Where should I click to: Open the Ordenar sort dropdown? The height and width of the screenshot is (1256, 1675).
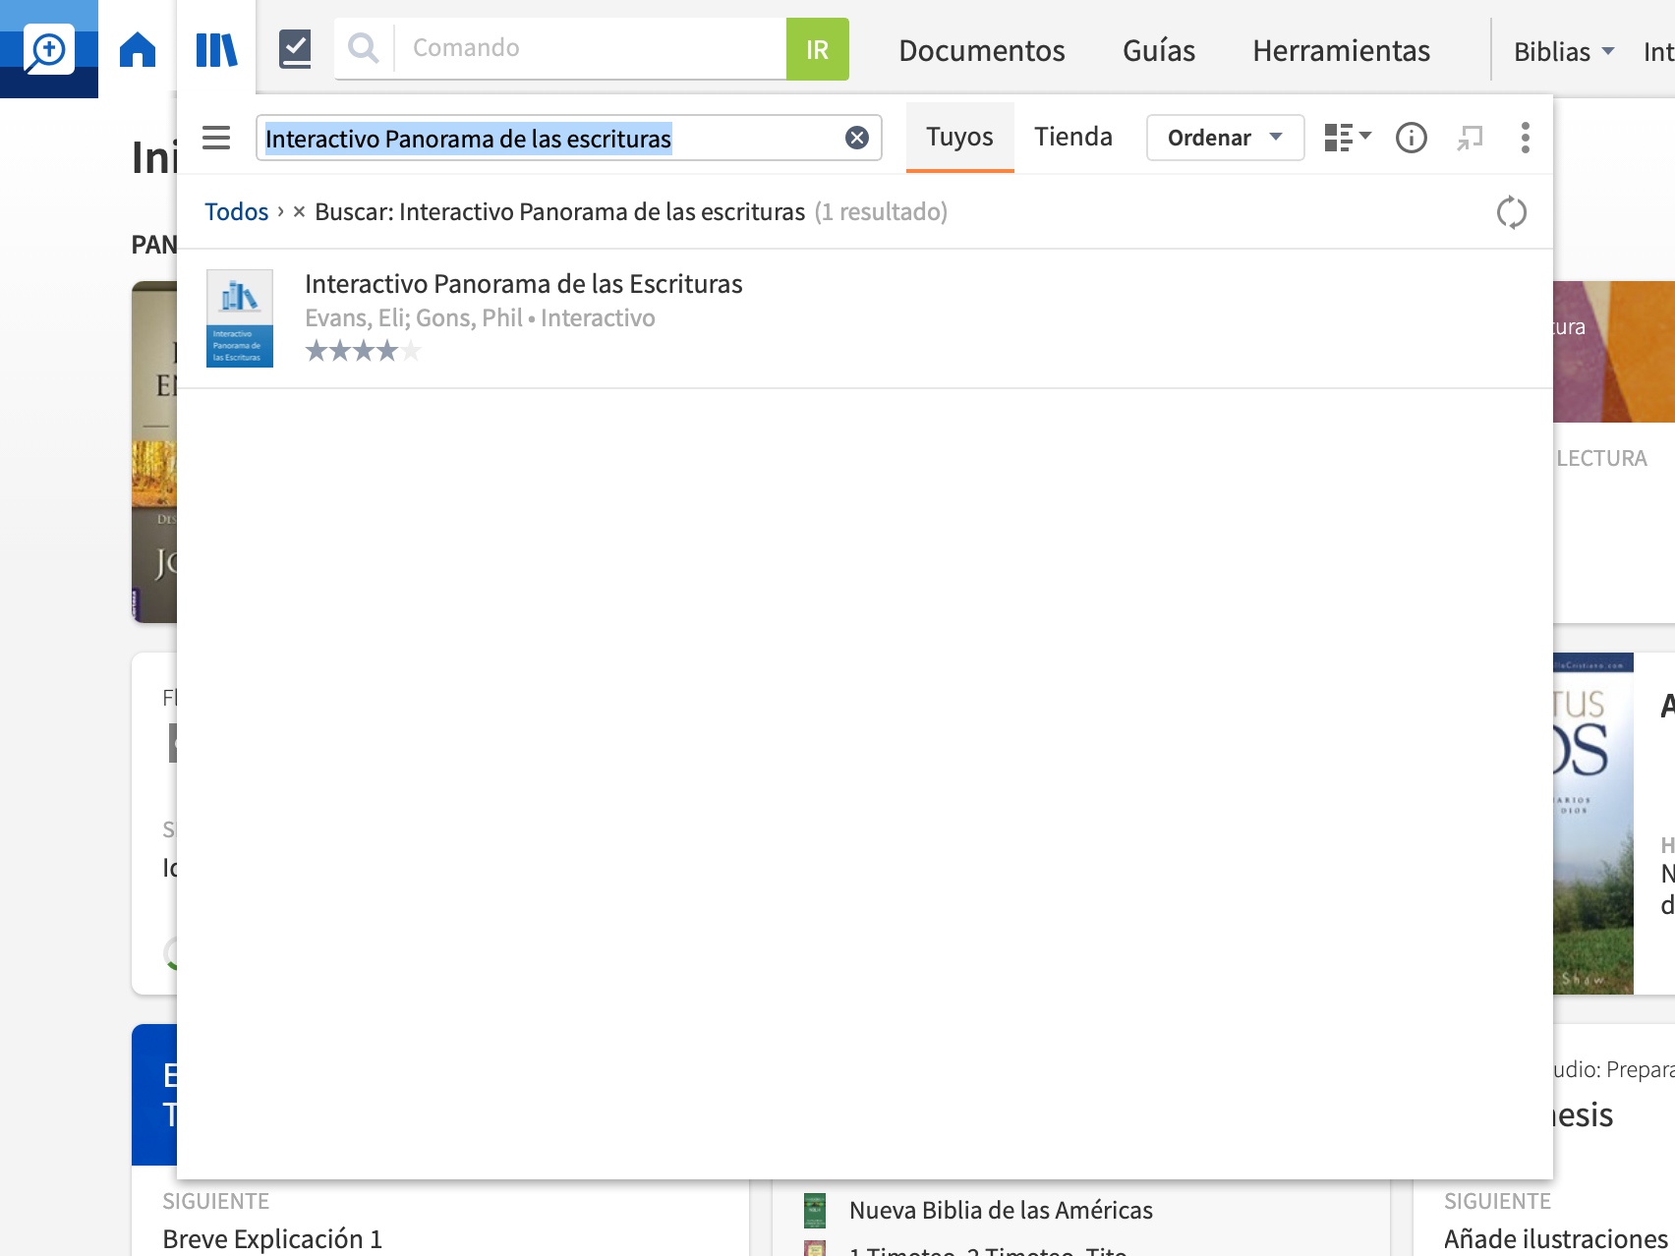(x=1225, y=138)
